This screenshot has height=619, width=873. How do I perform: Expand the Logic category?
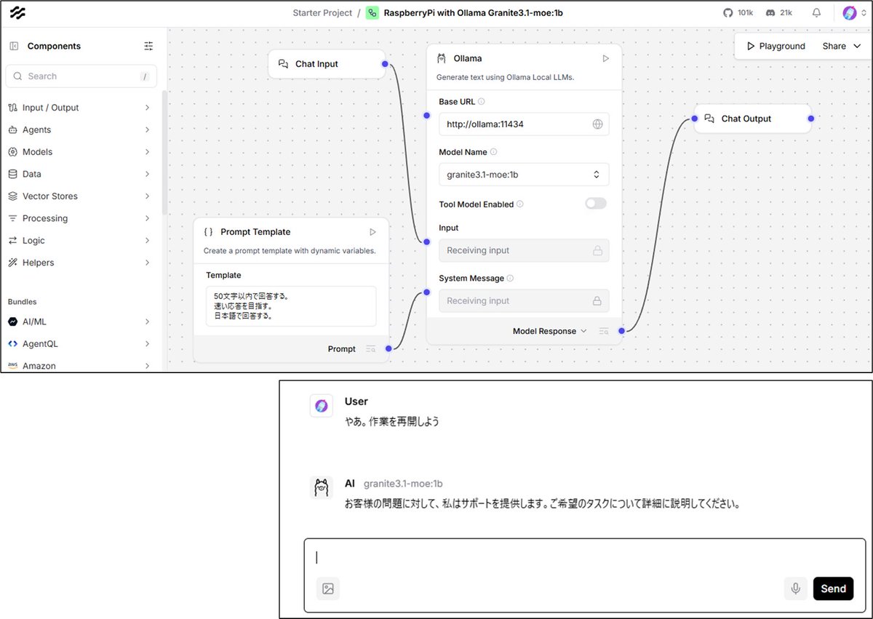(x=81, y=241)
